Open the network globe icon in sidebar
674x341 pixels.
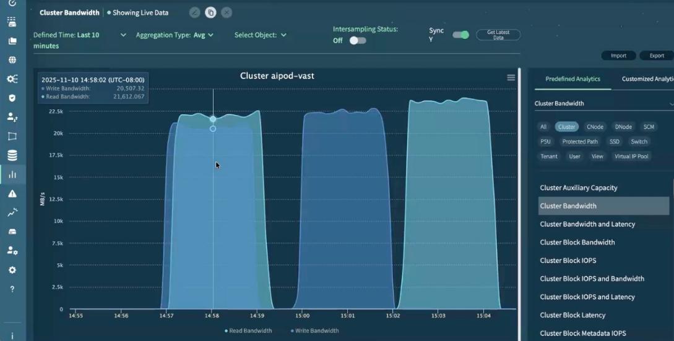(12, 60)
